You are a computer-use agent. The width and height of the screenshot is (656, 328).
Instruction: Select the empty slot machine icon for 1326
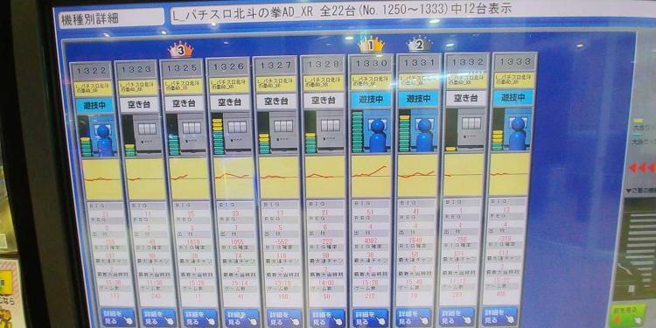tap(237, 132)
